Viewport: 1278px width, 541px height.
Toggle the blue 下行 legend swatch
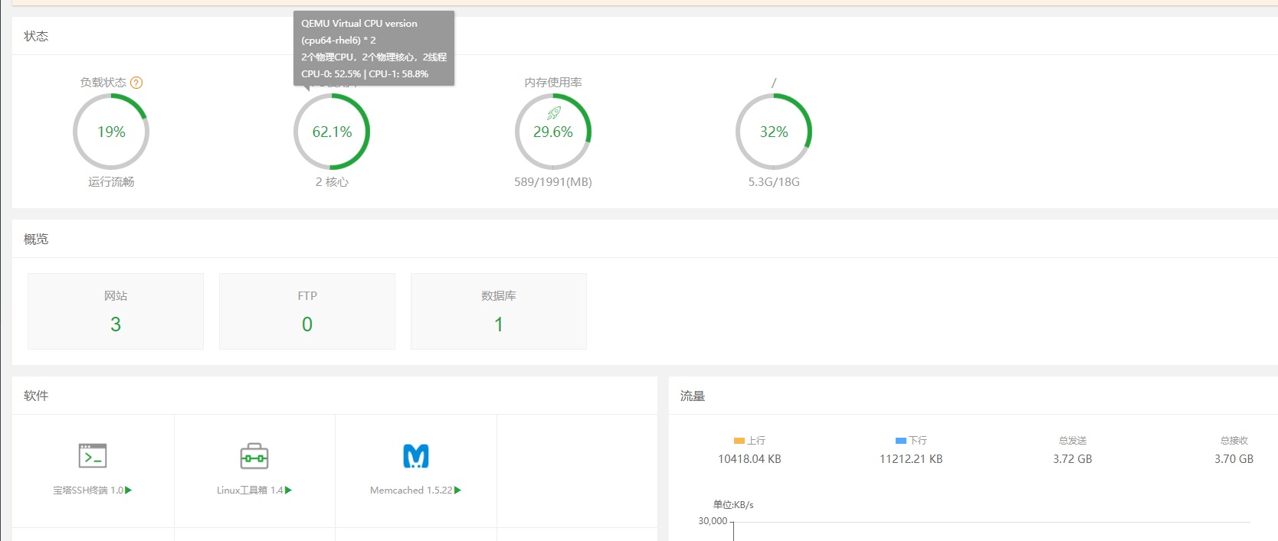(900, 441)
